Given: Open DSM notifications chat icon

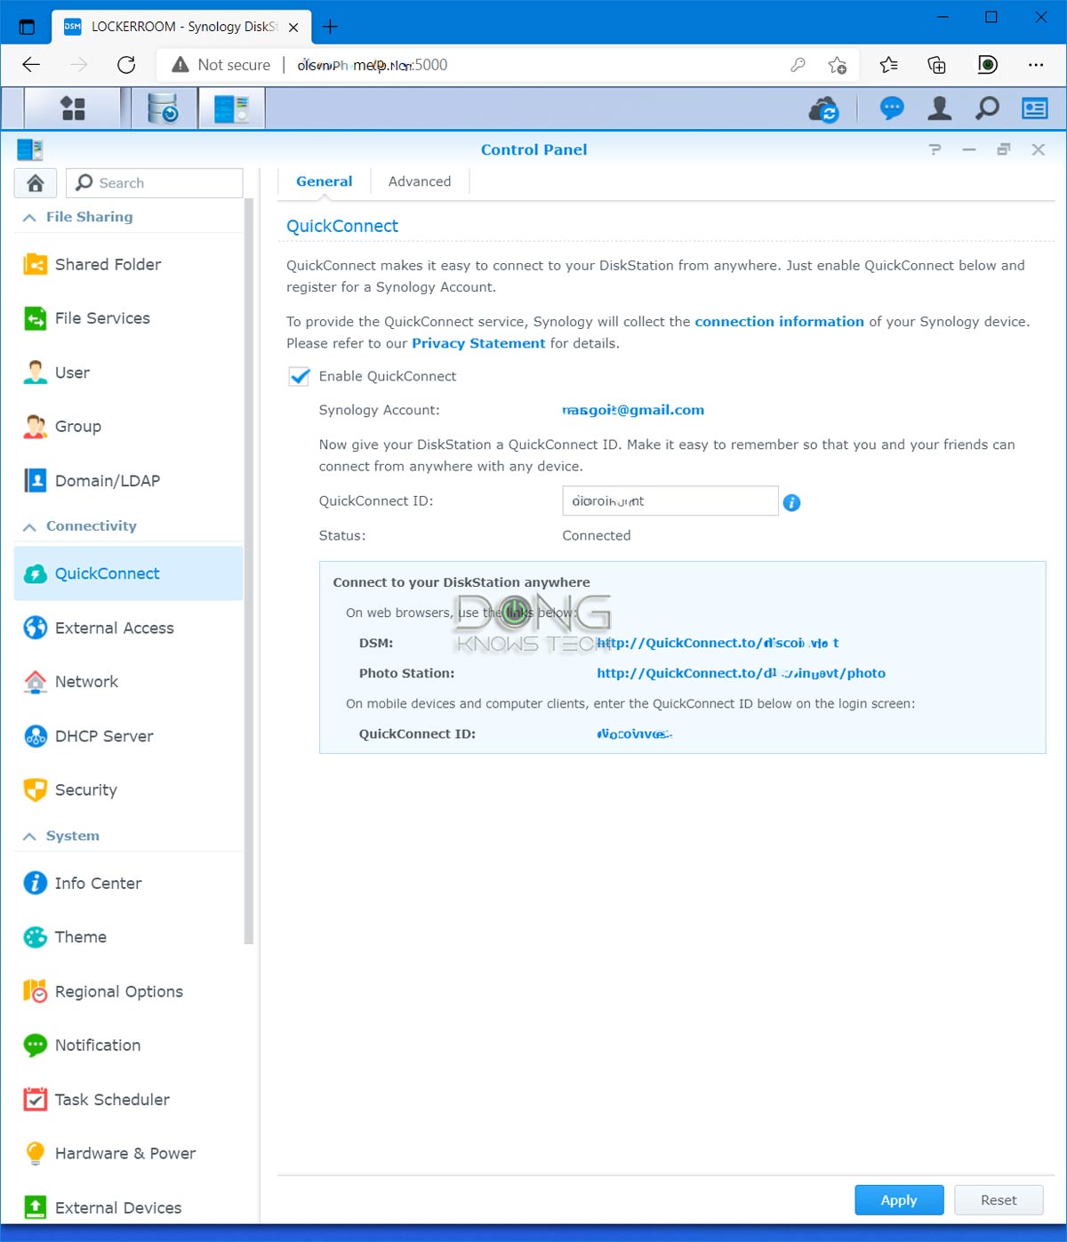Looking at the screenshot, I should click(892, 108).
